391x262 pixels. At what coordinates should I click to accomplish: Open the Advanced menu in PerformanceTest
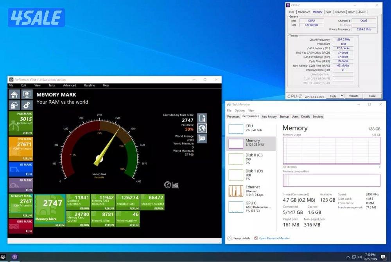(x=70, y=85)
